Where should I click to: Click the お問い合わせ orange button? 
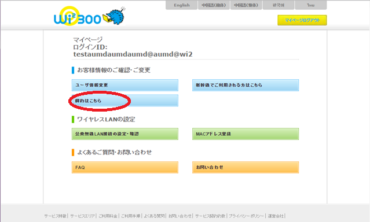click(246, 167)
